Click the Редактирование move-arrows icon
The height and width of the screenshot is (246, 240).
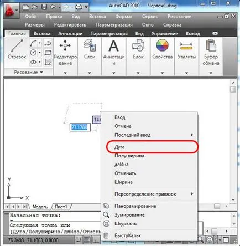[x=65, y=45]
